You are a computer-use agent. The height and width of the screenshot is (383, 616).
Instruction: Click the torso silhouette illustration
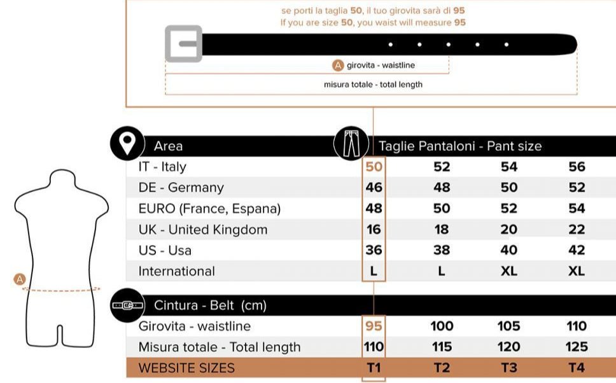(61, 258)
